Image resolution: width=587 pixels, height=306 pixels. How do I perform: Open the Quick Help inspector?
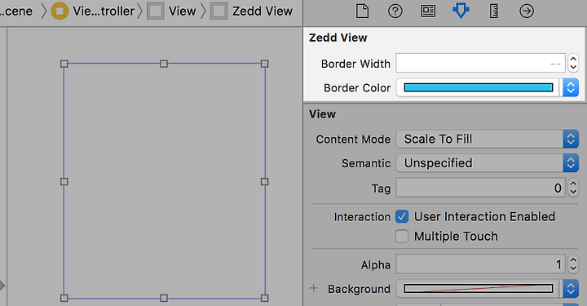395,11
